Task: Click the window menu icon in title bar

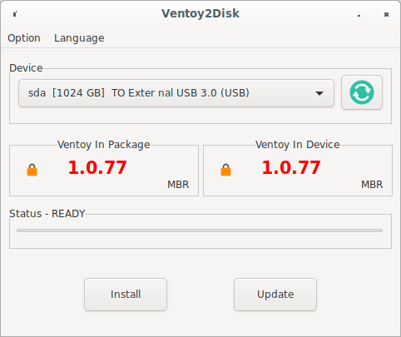Action: pyautogui.click(x=15, y=13)
